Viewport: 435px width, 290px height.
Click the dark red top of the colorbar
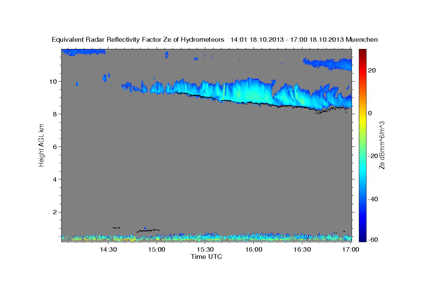tap(362, 51)
